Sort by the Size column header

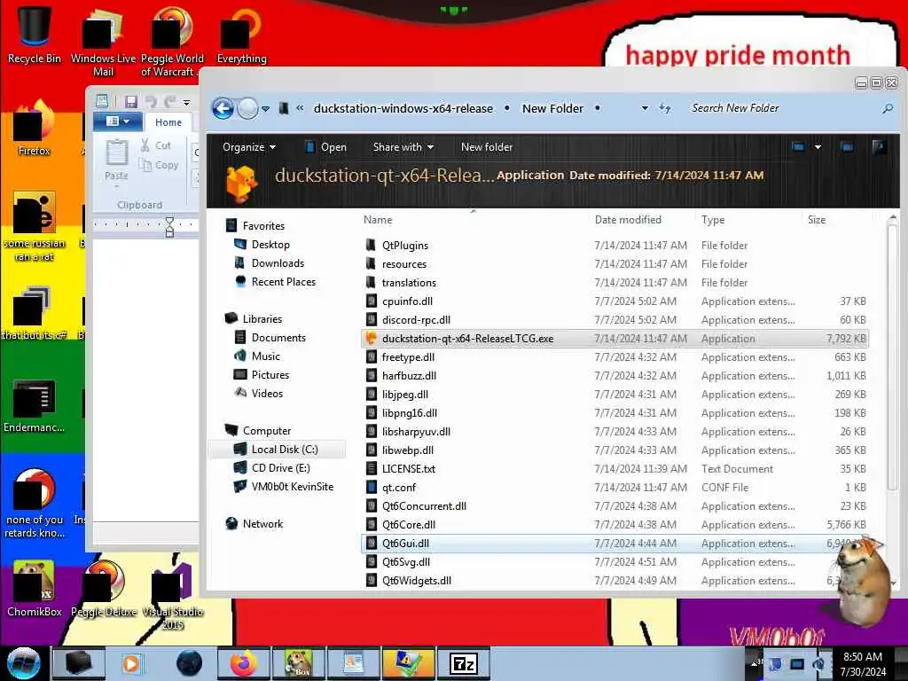817,220
